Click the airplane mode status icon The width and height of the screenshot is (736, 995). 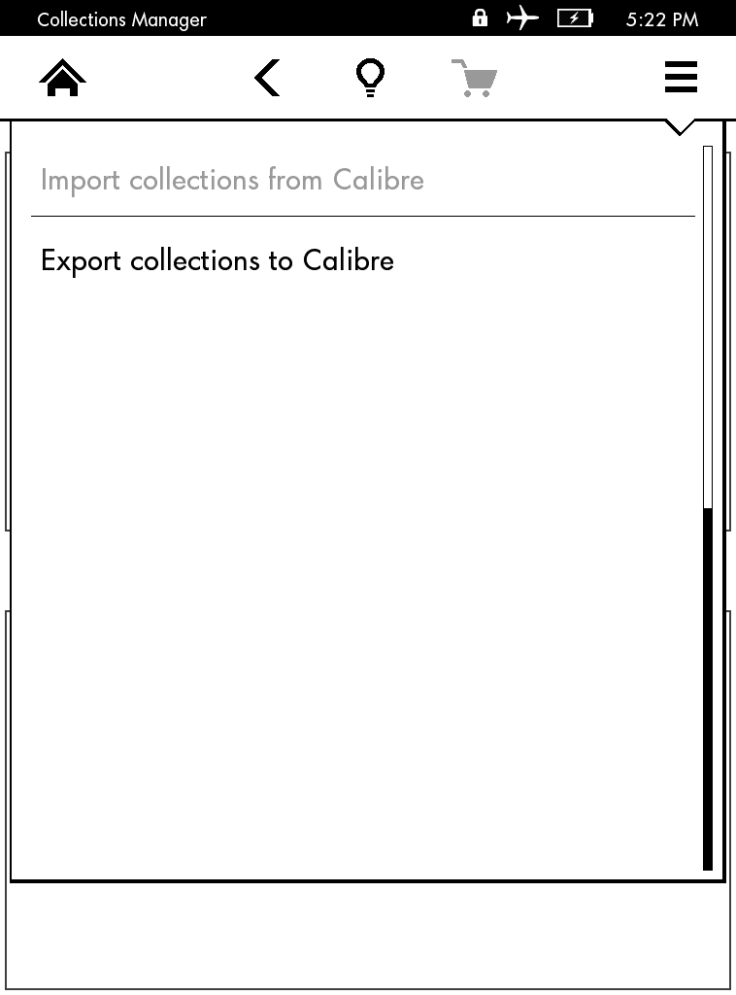(521, 18)
